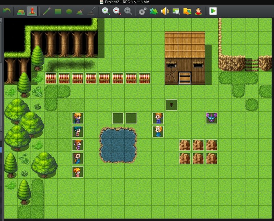Select the brown-haired character in blue event
The width and height of the screenshot is (274, 221).
point(78,158)
